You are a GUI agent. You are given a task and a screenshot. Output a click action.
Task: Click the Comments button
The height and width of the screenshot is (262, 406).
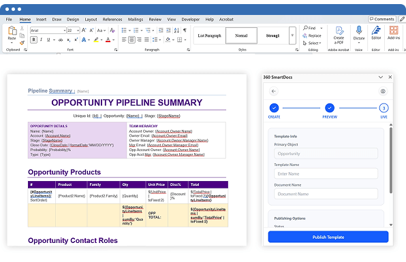pos(382,19)
